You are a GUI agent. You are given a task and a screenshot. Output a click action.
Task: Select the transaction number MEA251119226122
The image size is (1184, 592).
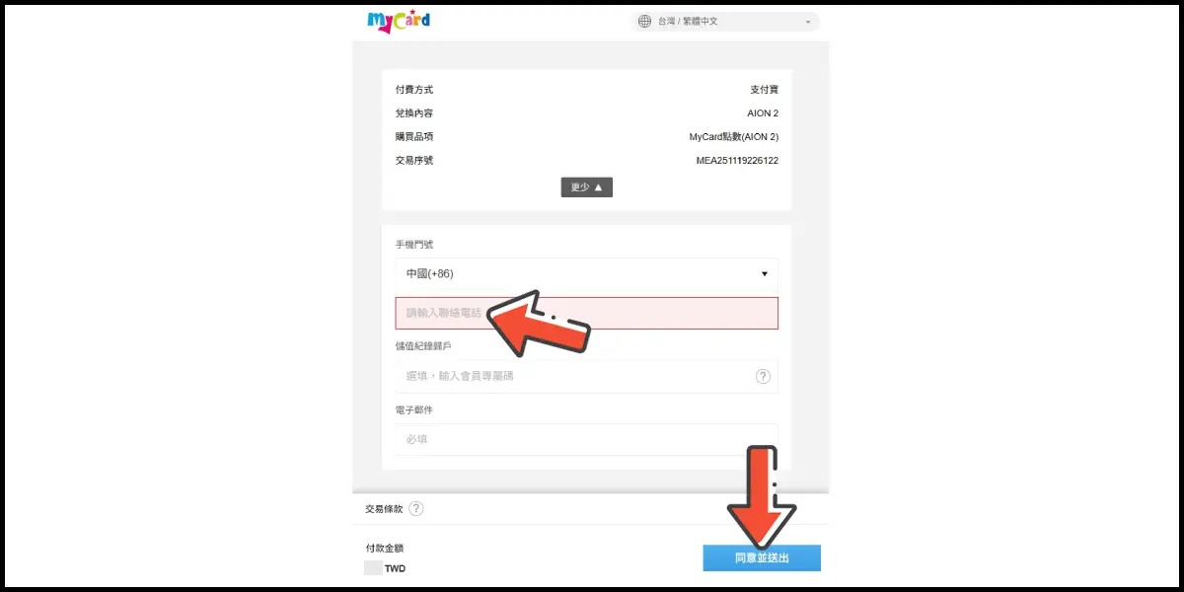pos(737,161)
